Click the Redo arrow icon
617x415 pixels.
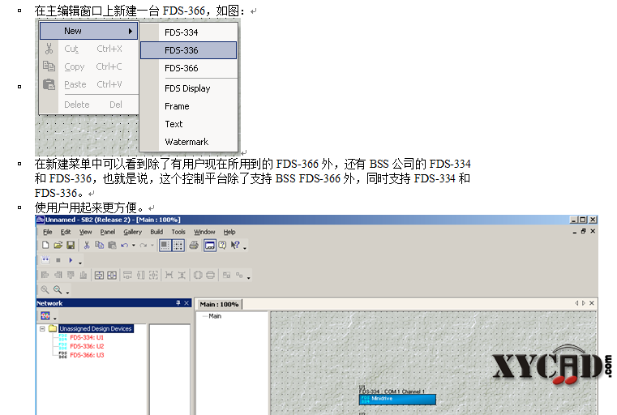144,245
